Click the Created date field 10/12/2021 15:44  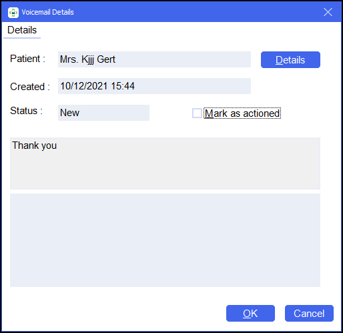click(154, 86)
